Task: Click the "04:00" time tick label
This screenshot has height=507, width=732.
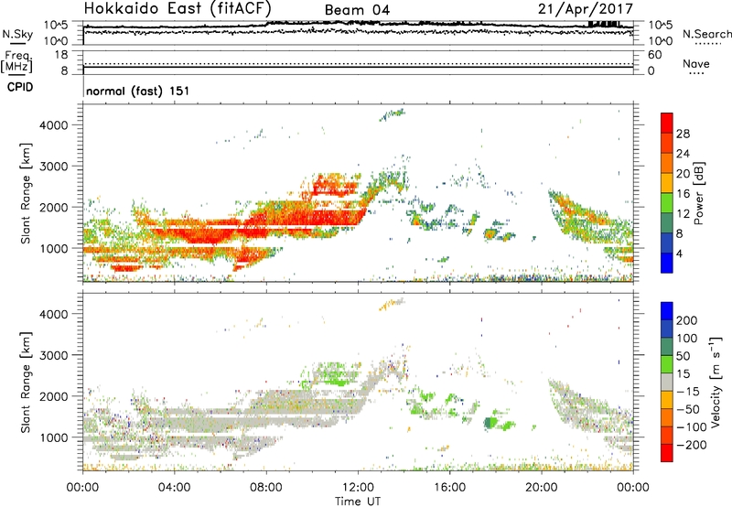Action: [x=175, y=488]
